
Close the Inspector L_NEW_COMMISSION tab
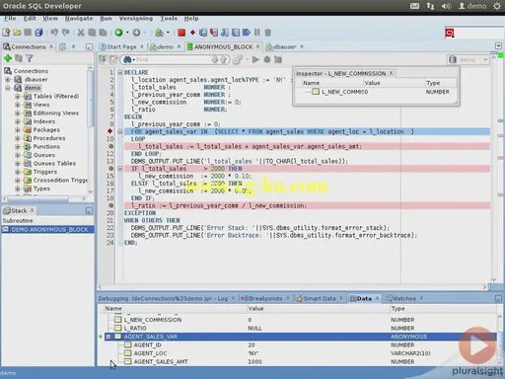[391, 73]
